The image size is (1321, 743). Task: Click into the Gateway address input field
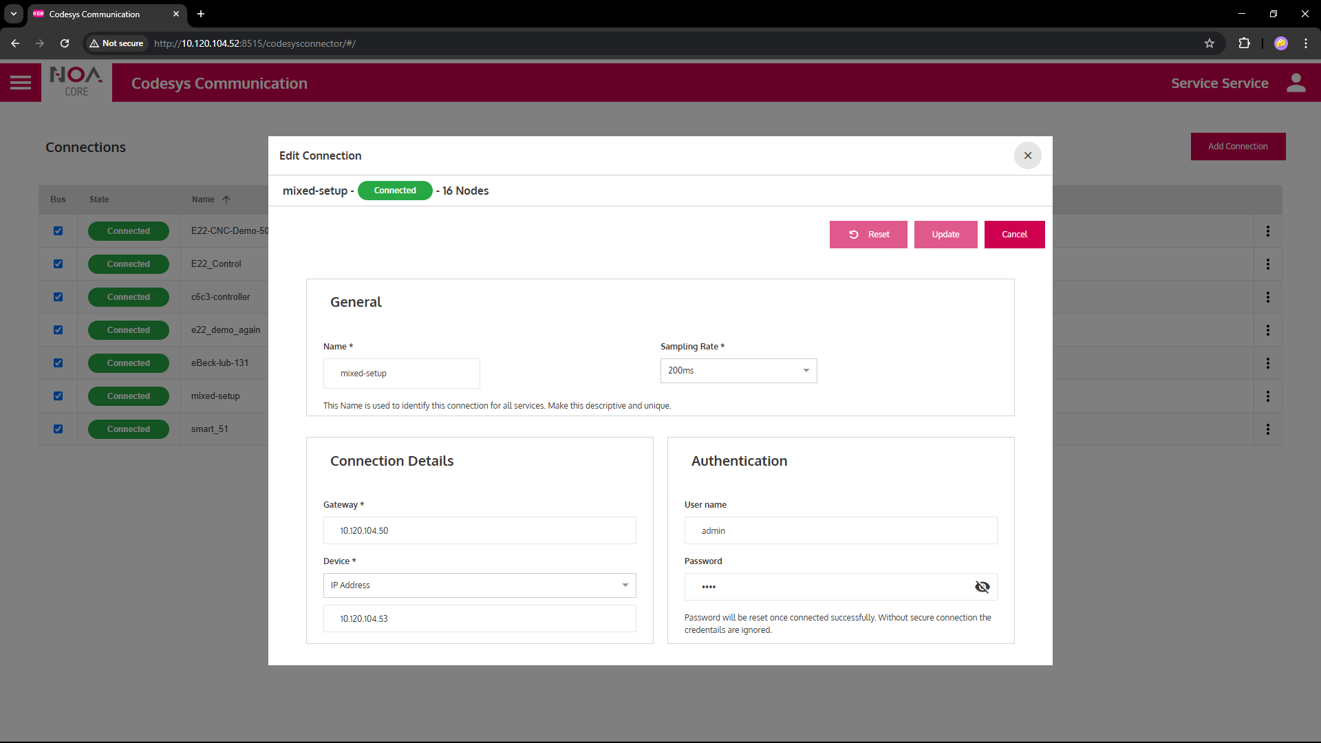(480, 530)
